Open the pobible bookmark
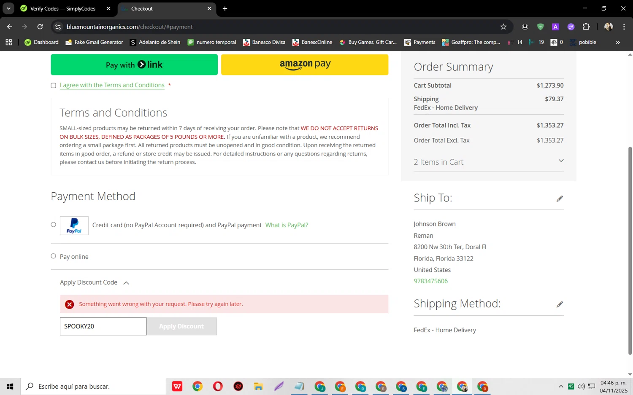Image resolution: width=633 pixels, height=395 pixels. pos(583,42)
